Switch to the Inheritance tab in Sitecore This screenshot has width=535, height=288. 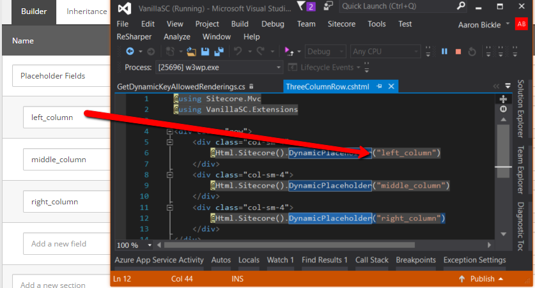click(x=87, y=11)
